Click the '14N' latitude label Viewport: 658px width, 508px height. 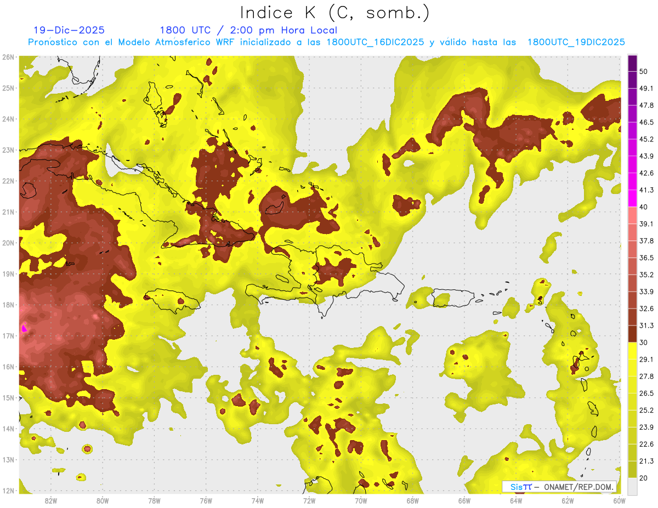(x=8, y=429)
